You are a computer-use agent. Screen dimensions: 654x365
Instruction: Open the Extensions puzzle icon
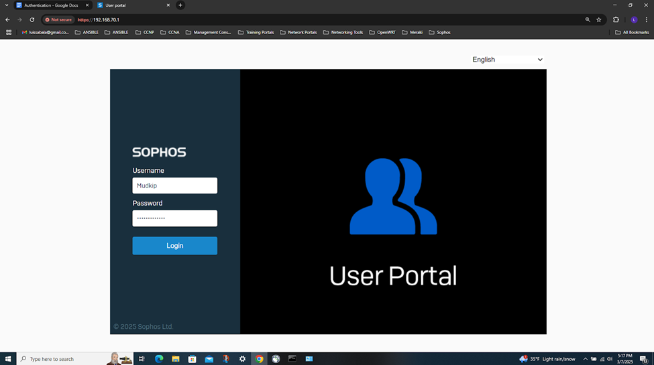pos(616,19)
